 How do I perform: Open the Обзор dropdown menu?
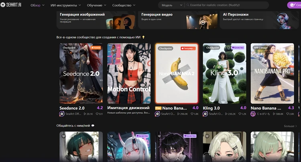click(x=37, y=5)
